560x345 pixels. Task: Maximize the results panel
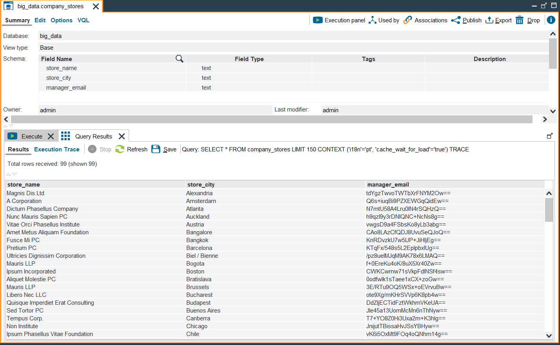coord(549,136)
